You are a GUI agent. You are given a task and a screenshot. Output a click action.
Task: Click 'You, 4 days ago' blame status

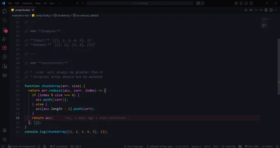pyautogui.click(x=134, y=146)
